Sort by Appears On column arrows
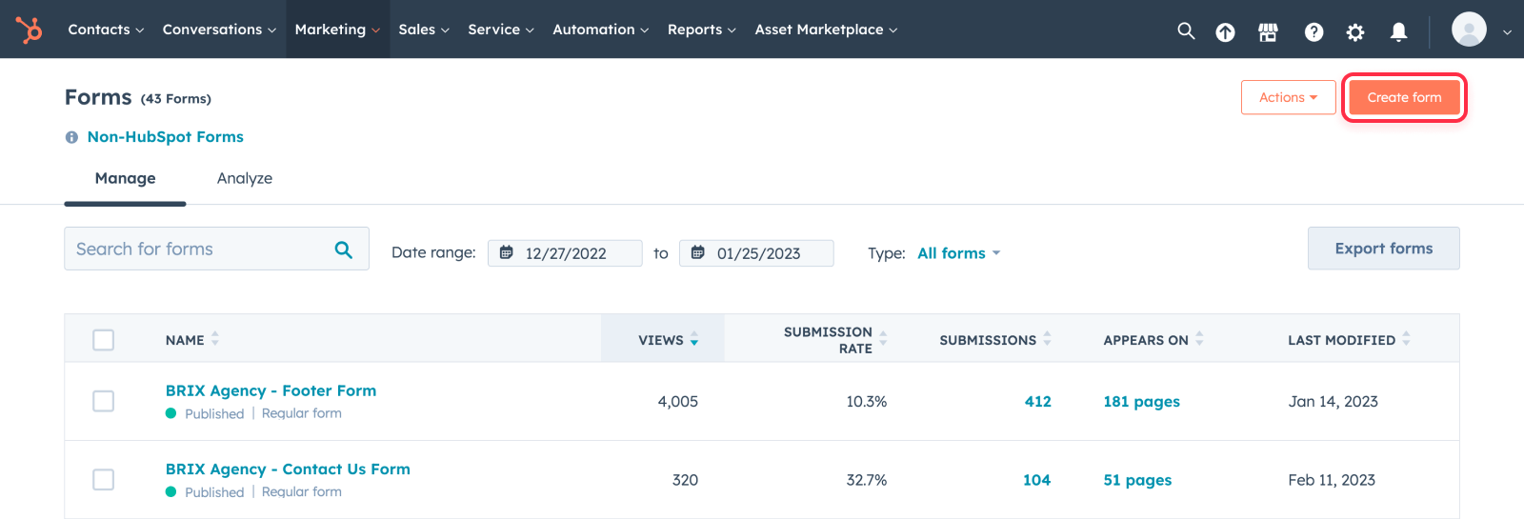1524x519 pixels. pyautogui.click(x=1200, y=339)
